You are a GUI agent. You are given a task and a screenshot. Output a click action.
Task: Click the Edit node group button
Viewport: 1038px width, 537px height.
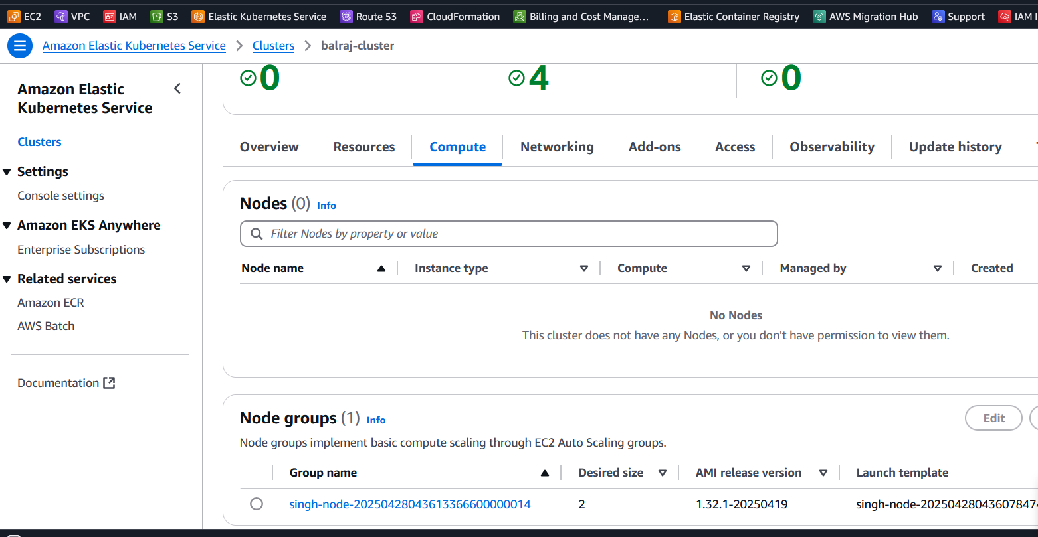click(x=993, y=418)
